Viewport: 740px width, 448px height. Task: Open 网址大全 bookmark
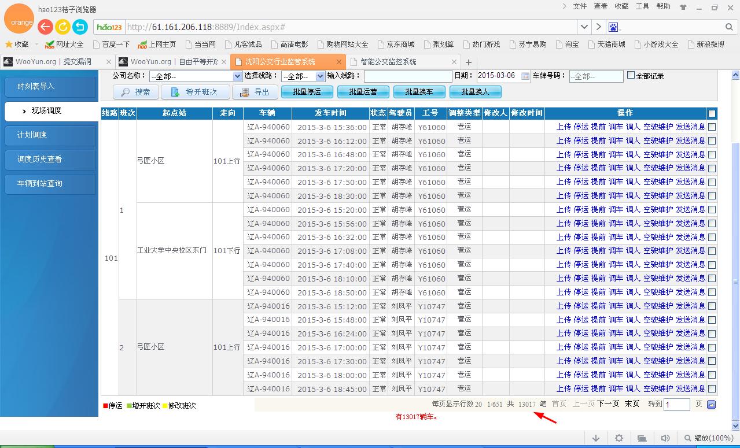(64, 44)
